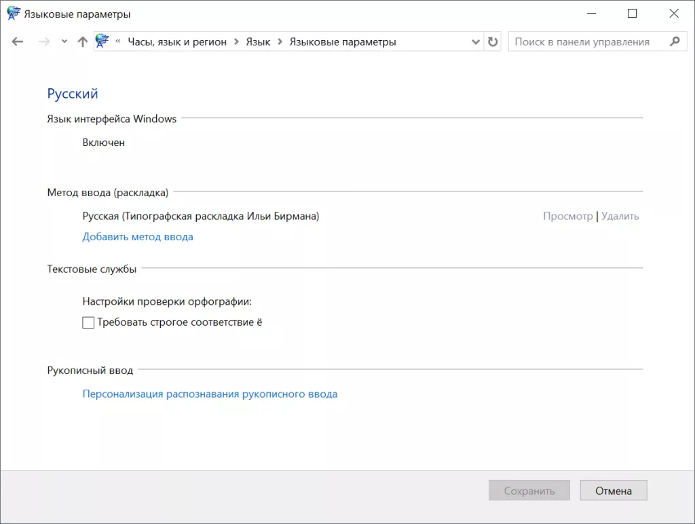
Task: Click the search control panel field
Action: [584, 41]
